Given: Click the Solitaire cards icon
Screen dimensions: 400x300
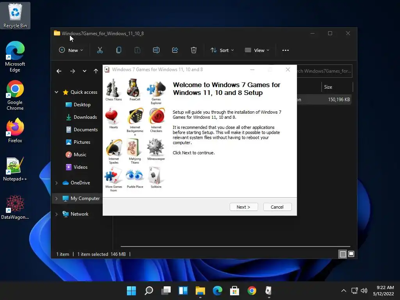Looking at the screenshot, I should (155, 175).
